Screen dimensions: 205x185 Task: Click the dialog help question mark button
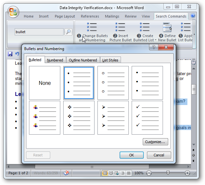pyautogui.click(x=154, y=47)
